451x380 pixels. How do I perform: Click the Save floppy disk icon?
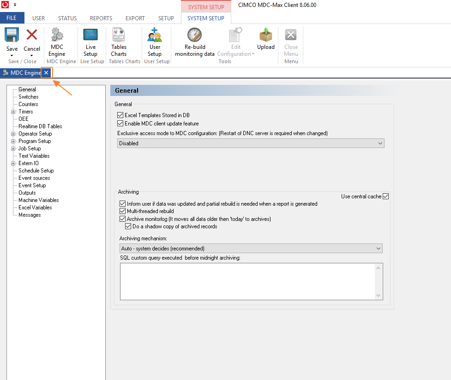click(x=12, y=35)
